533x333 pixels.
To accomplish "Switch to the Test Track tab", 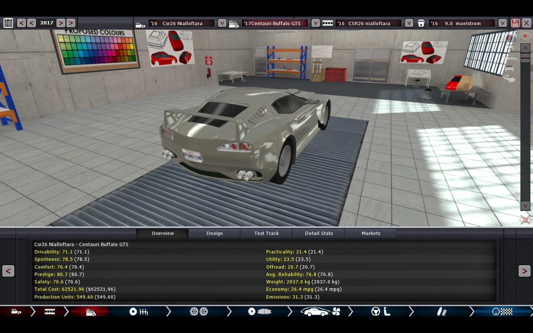I will coord(266,233).
